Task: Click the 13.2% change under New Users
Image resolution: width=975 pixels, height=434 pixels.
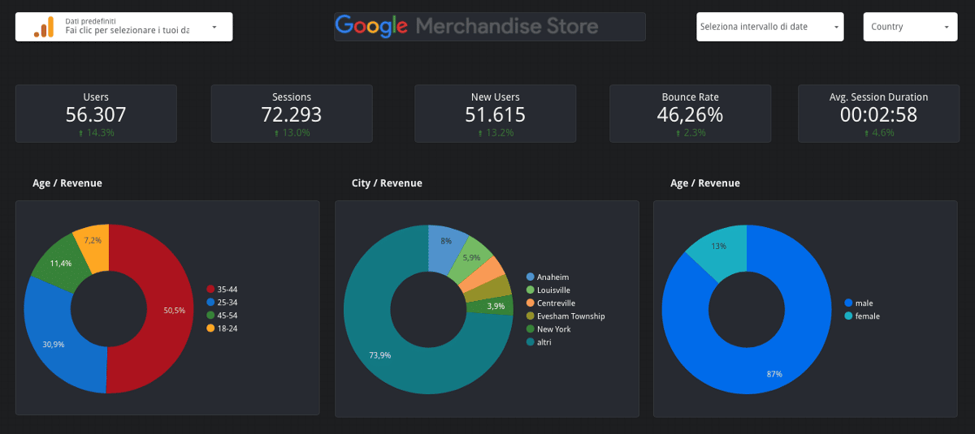Action: [x=496, y=133]
